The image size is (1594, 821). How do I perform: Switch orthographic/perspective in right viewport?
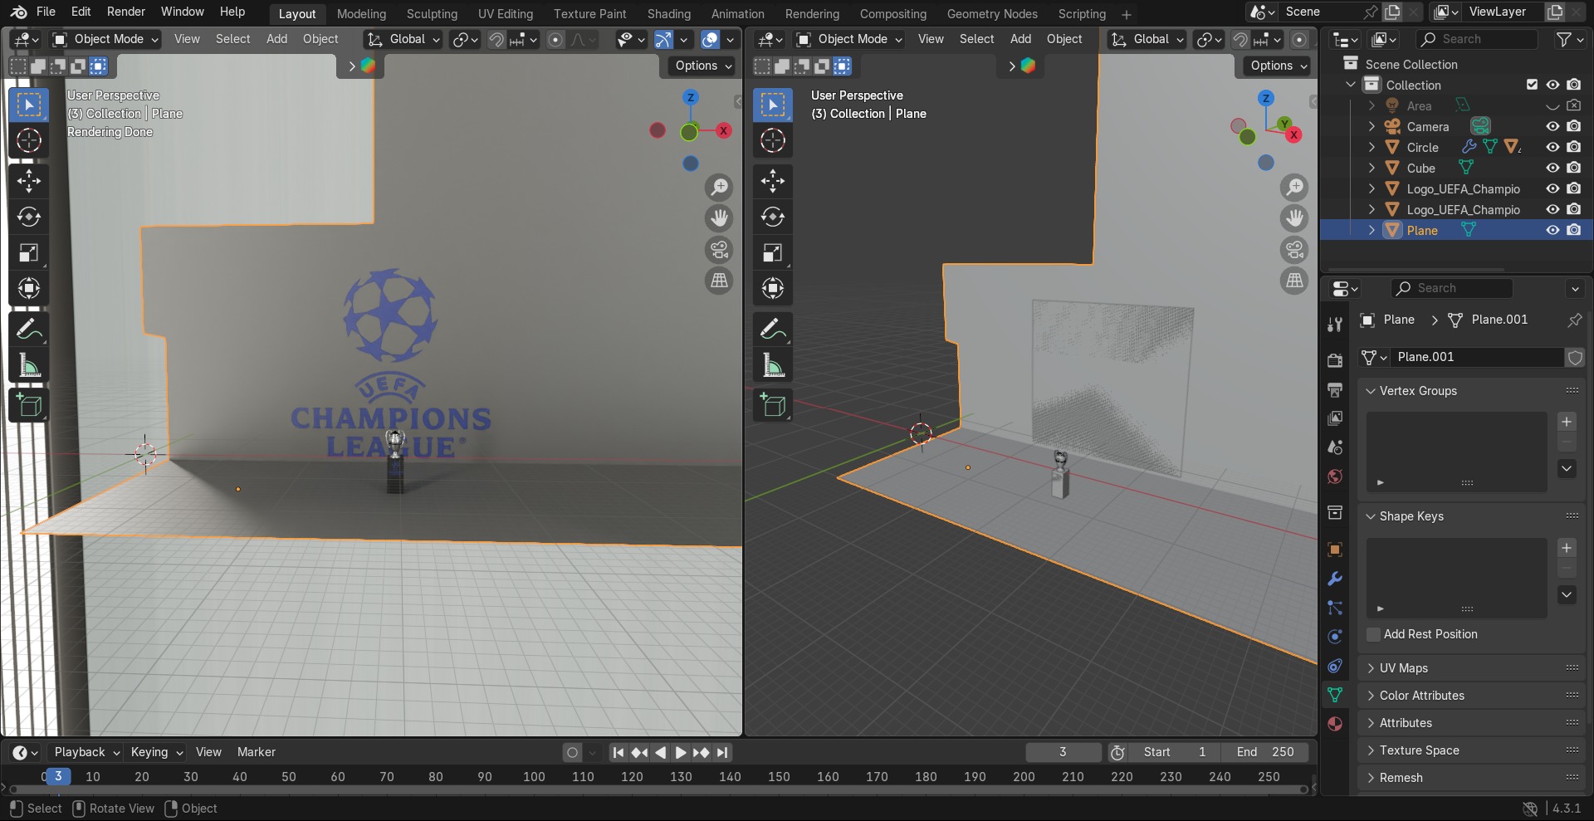[x=1294, y=281]
